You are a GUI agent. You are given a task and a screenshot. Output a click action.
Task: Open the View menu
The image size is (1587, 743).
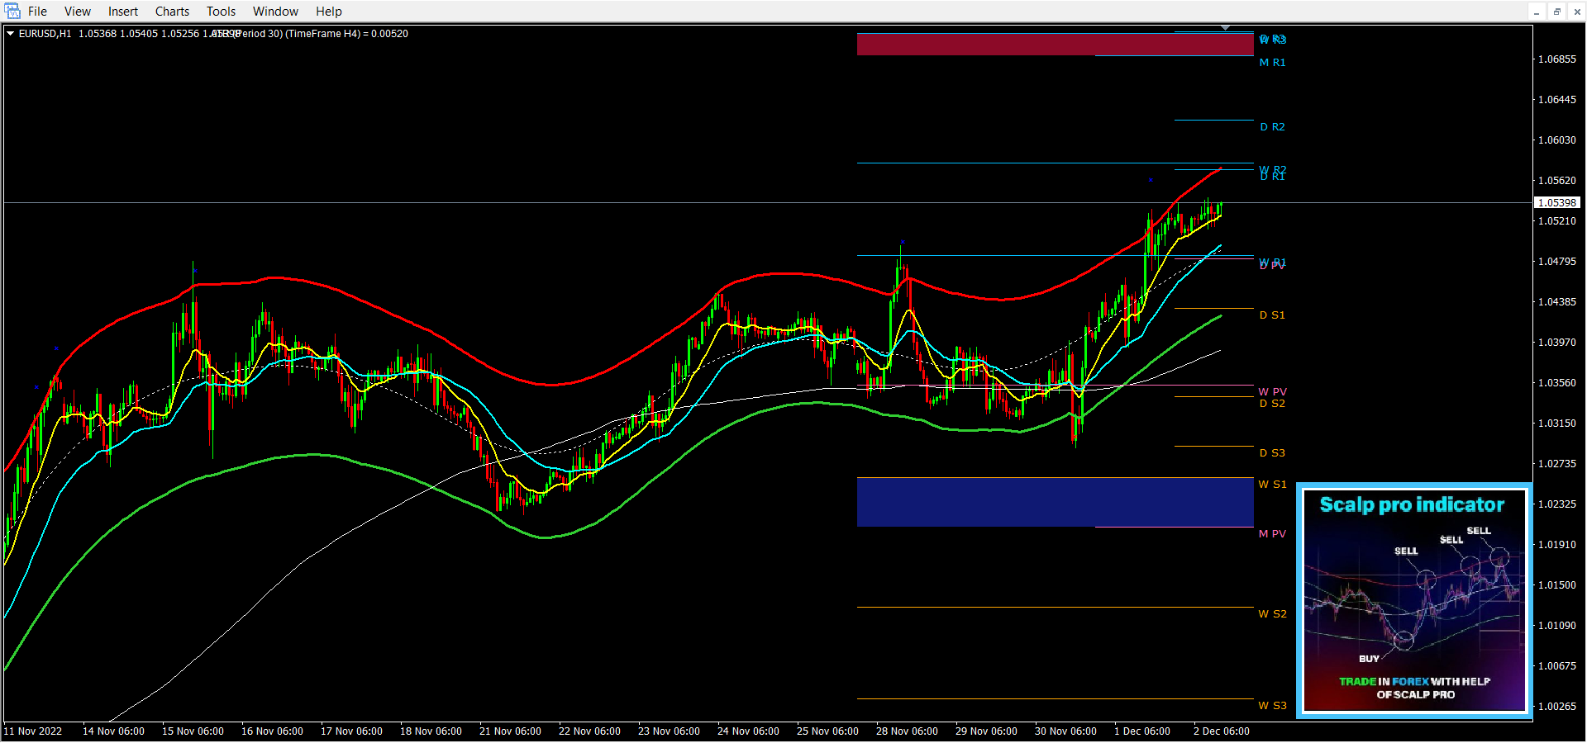(77, 12)
